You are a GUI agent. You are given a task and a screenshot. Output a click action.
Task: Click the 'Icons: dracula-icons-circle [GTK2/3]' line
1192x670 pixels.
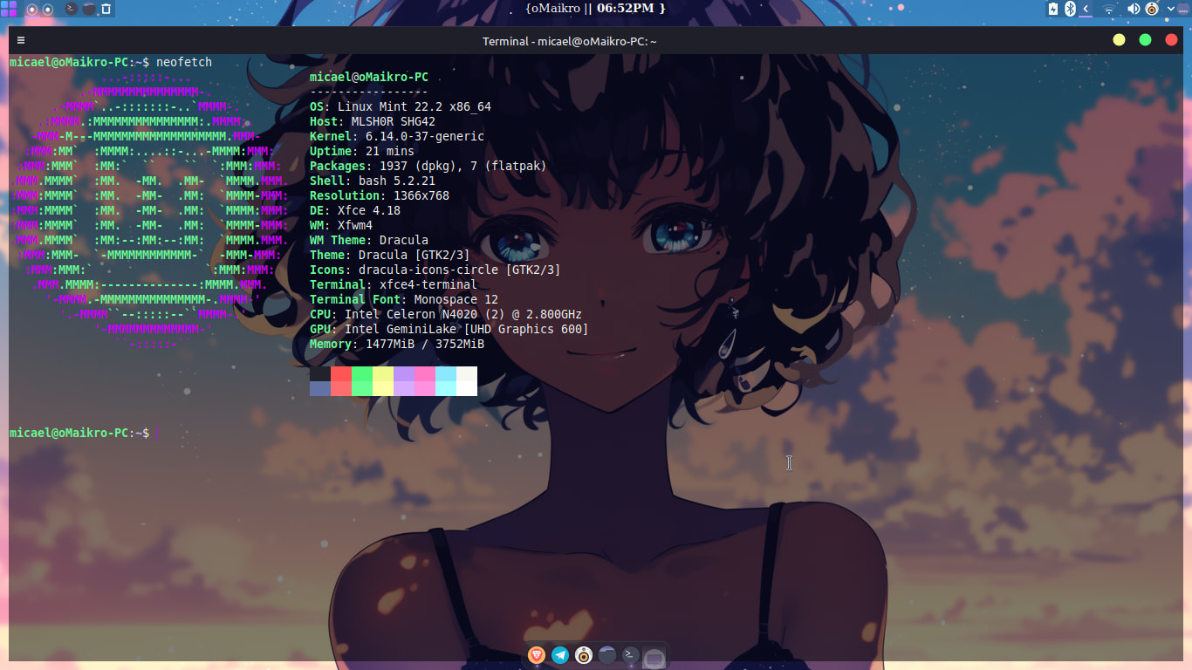(x=435, y=270)
